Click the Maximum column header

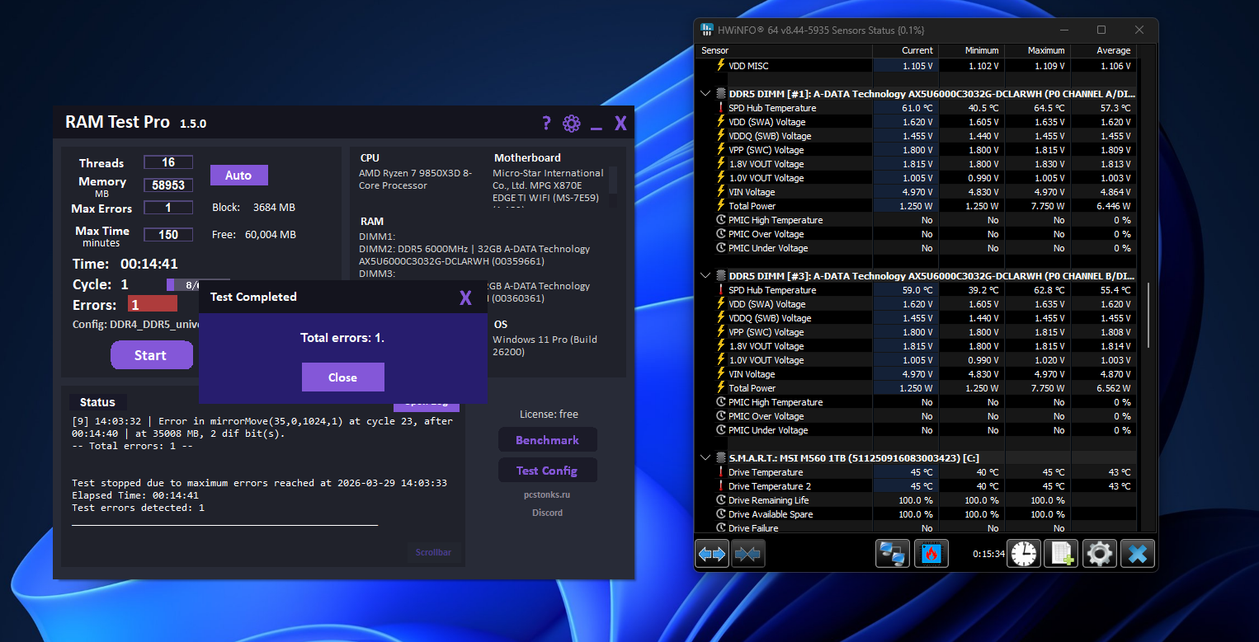click(x=1036, y=50)
